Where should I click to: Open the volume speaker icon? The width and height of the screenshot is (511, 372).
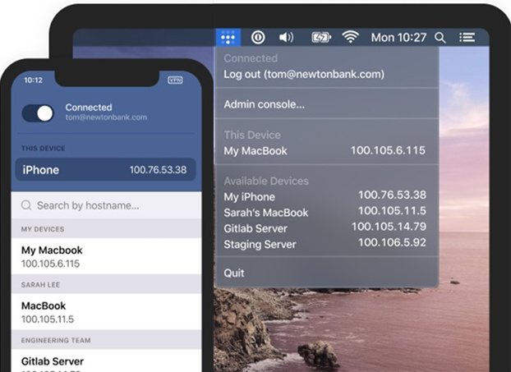tap(286, 38)
